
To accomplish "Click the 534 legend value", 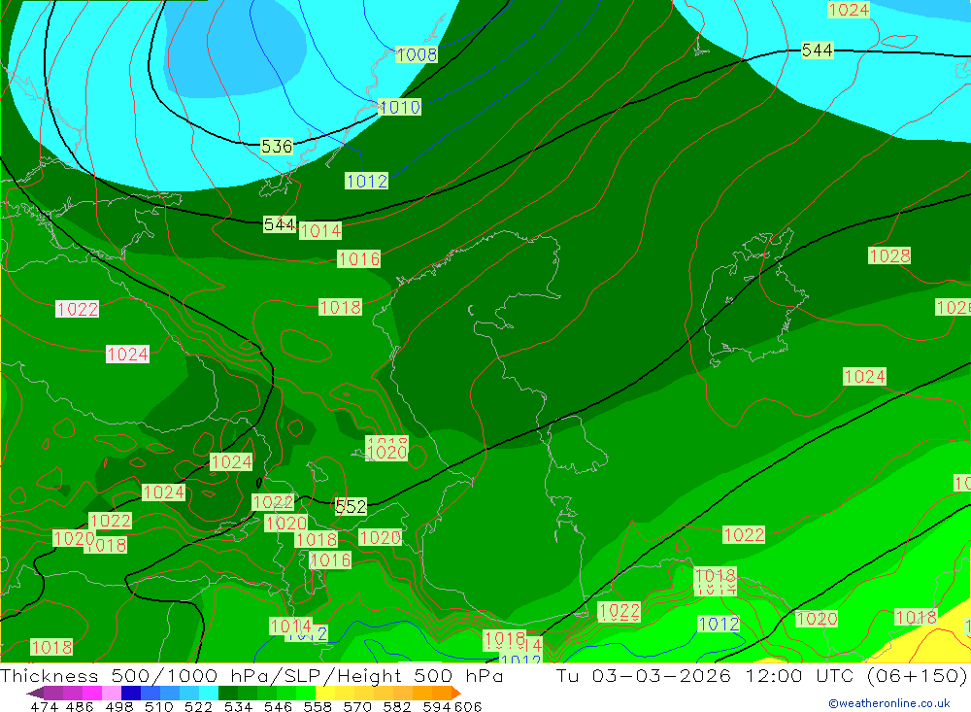I will coord(238,706).
